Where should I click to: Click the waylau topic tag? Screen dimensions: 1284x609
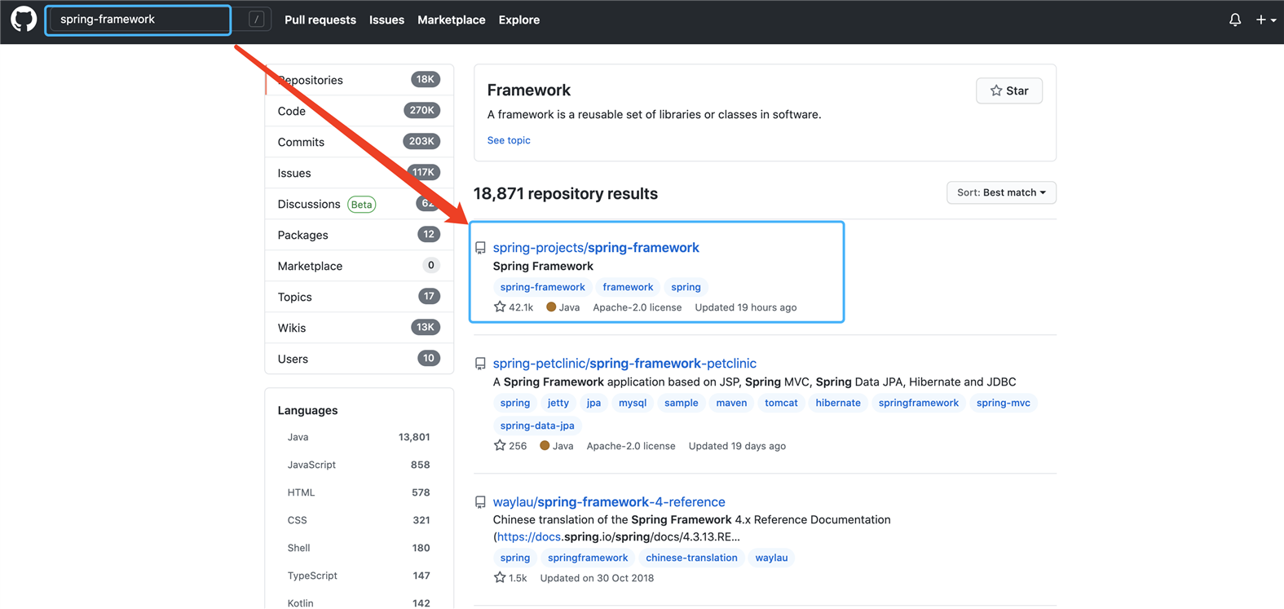[x=771, y=558]
